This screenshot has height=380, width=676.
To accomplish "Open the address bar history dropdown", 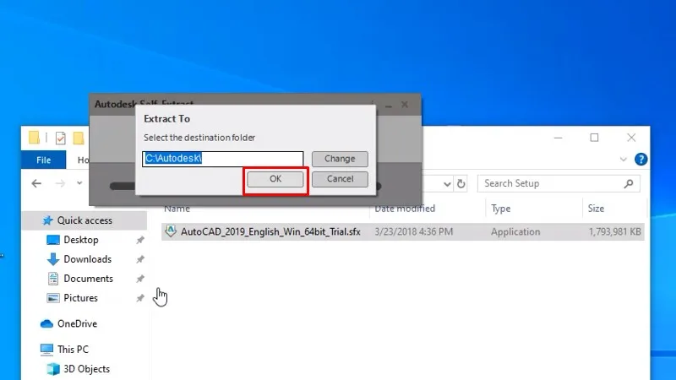I will (446, 183).
